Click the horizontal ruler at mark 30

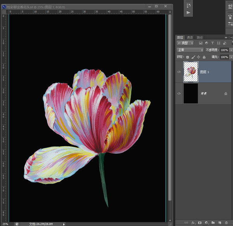(x=84, y=12)
